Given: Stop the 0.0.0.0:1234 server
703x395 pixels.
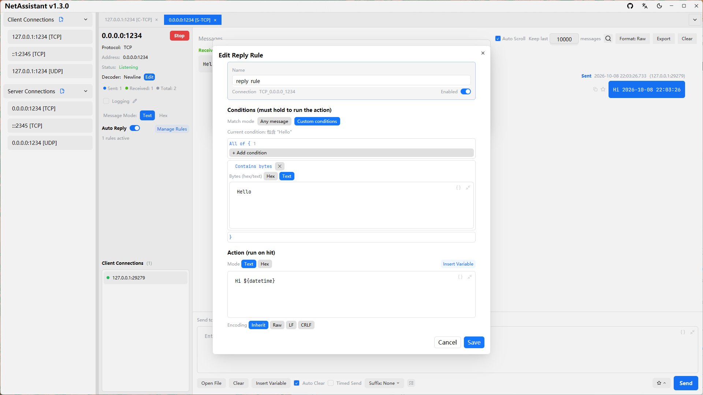Looking at the screenshot, I should tap(179, 35).
